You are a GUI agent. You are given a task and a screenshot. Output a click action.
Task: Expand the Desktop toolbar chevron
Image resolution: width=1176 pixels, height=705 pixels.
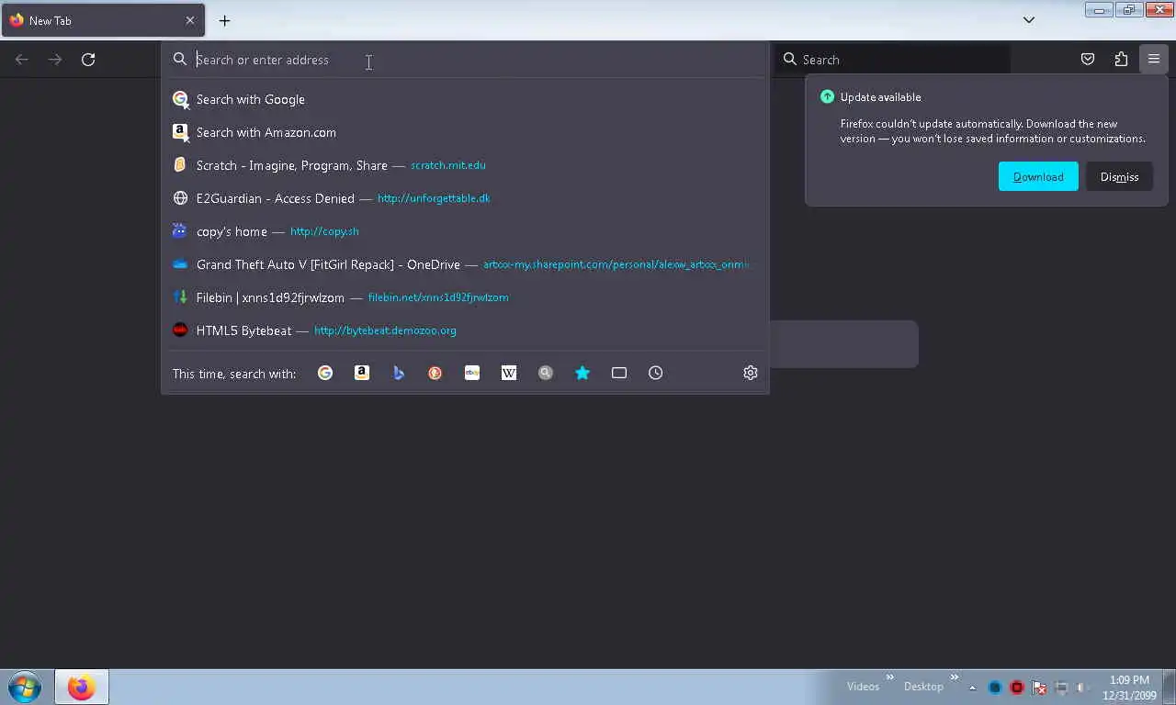click(955, 678)
